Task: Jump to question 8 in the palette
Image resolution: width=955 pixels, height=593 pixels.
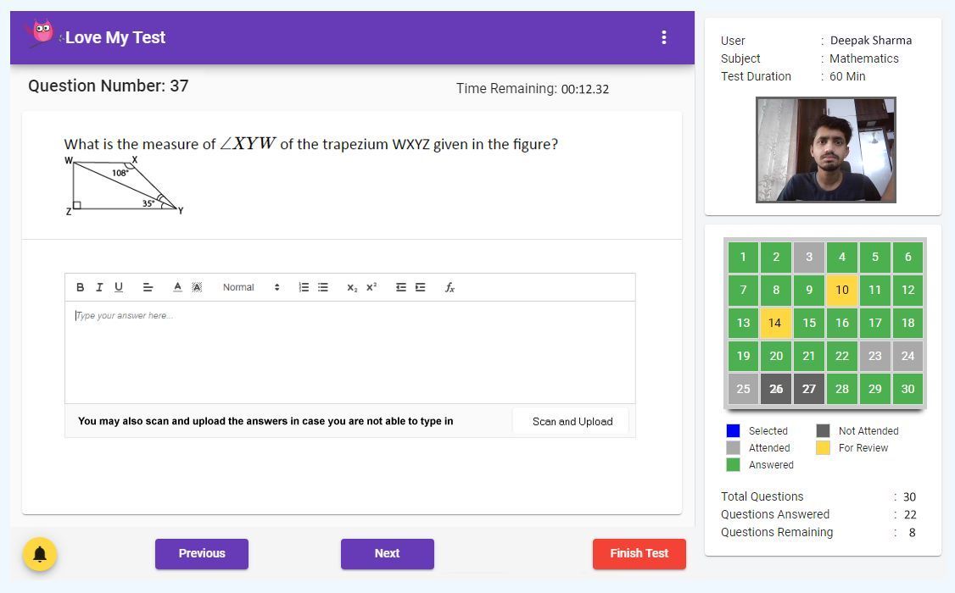Action: 776,290
